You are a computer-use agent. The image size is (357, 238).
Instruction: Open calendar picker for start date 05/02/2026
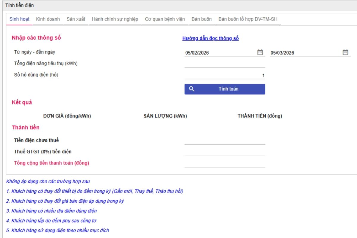260,52
